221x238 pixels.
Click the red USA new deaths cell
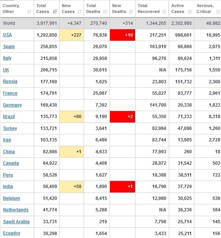pyautogui.click(x=123, y=35)
